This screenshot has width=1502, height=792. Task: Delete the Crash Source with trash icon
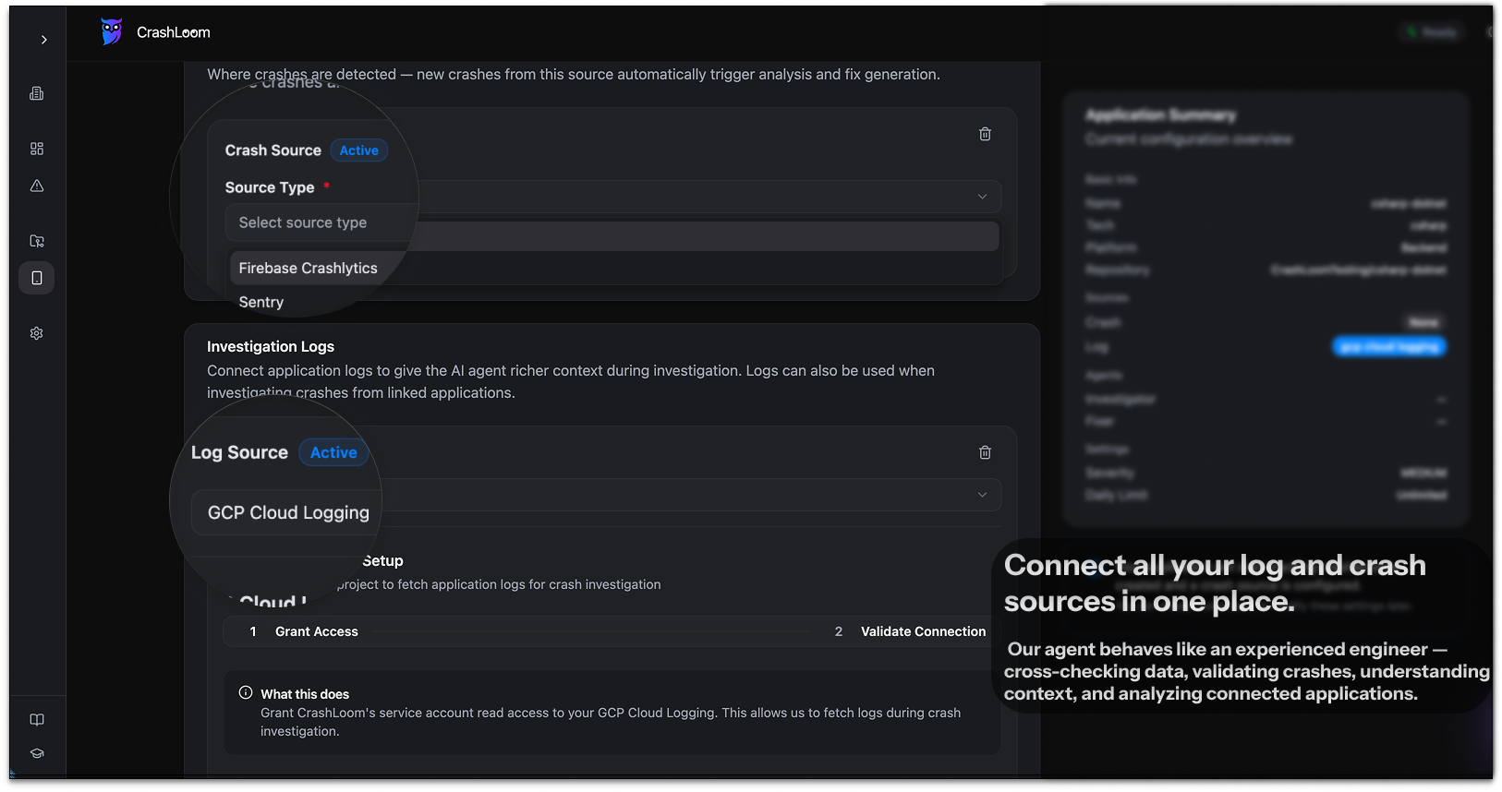point(986,134)
